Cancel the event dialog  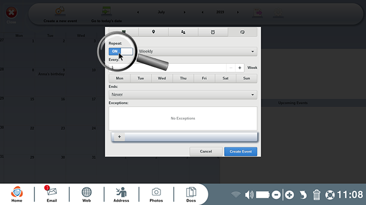point(206,152)
